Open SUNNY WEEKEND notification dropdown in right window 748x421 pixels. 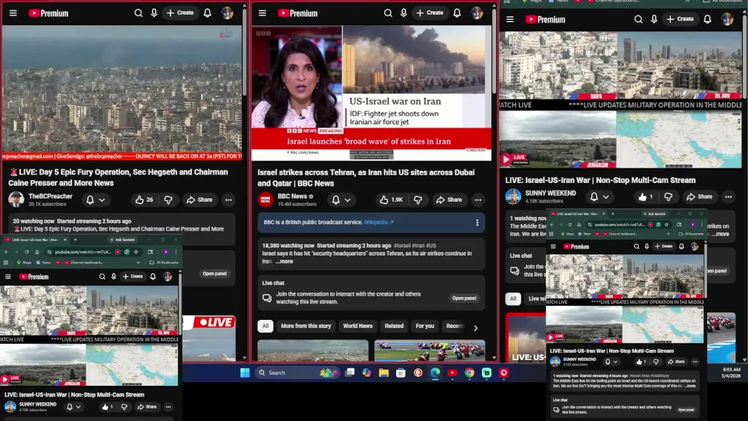600,197
